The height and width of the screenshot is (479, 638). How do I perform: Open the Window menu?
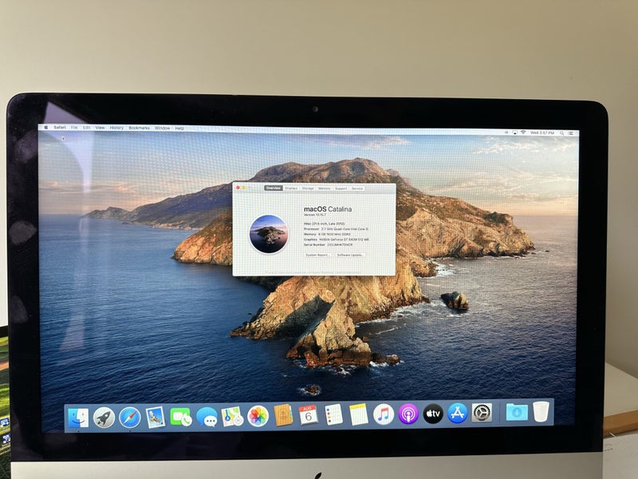click(163, 128)
